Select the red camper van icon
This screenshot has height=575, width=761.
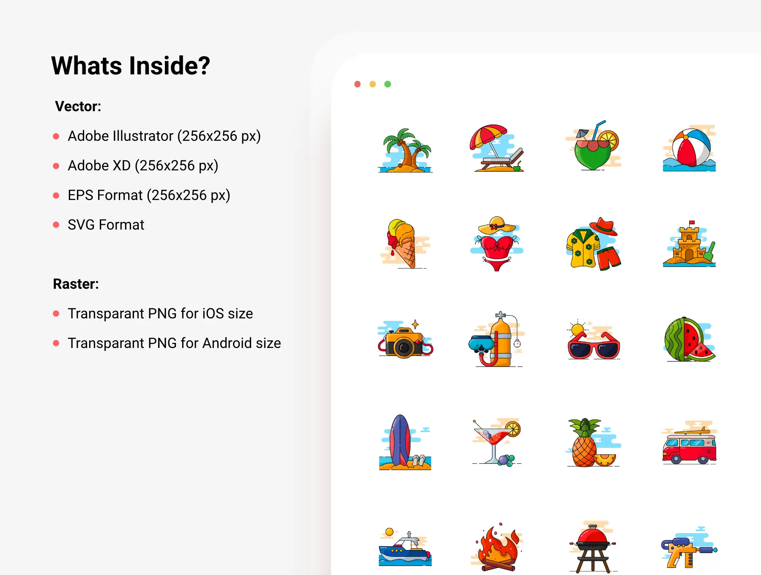coord(689,443)
